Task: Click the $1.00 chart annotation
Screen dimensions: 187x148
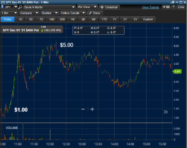Action: pos(21,110)
